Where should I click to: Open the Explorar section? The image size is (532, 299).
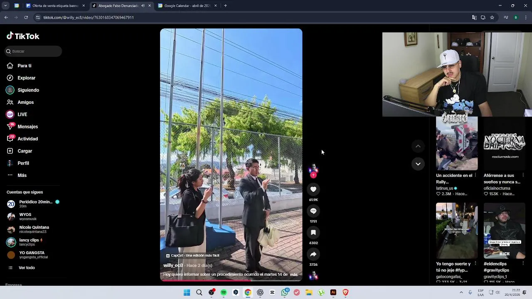(21, 78)
